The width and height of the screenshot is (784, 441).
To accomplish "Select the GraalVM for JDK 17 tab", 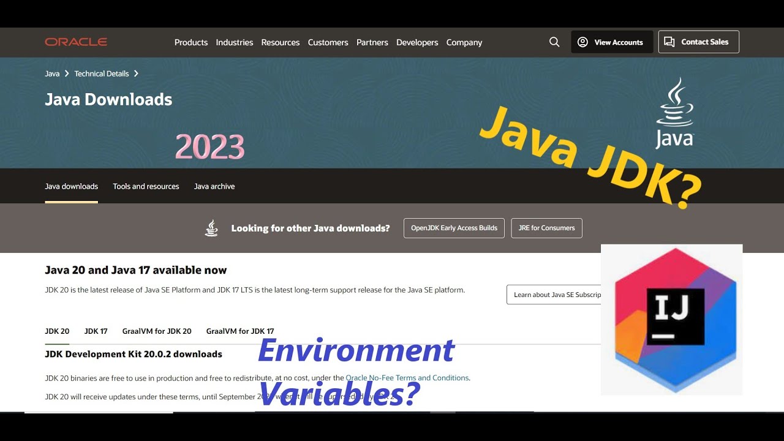I will [240, 331].
